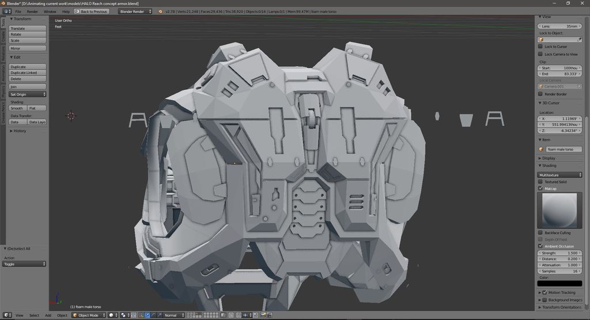This screenshot has width=590, height=320.
Task: Open the Normal orientation dropdown
Action: (x=174, y=315)
